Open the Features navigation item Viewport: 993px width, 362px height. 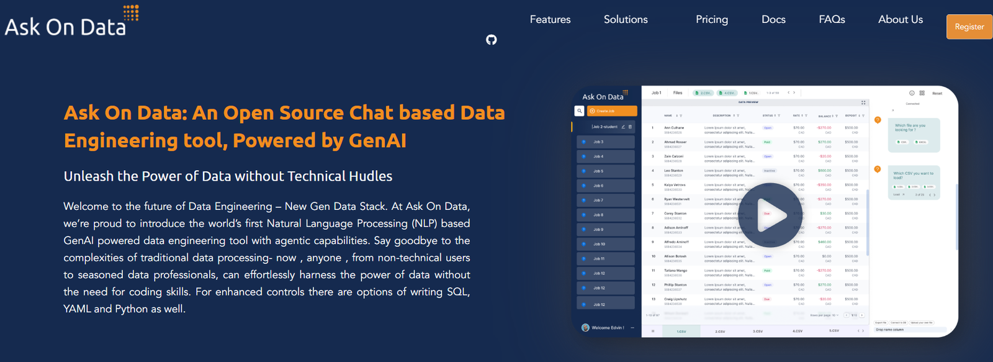[x=550, y=19]
